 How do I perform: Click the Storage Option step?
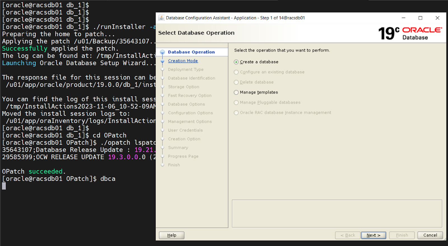coord(184,87)
